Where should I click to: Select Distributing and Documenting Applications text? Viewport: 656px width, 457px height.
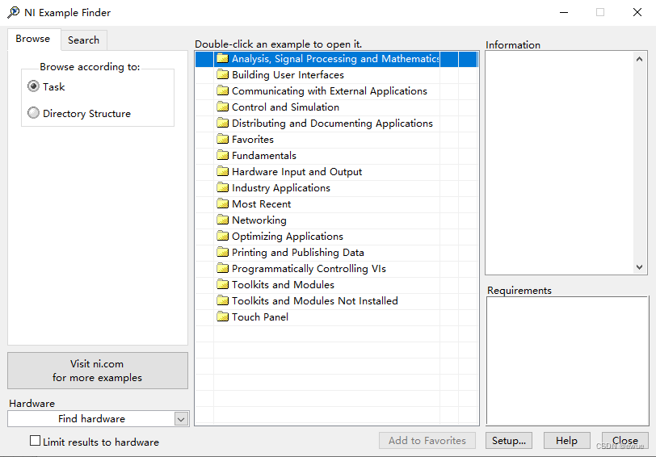point(332,124)
